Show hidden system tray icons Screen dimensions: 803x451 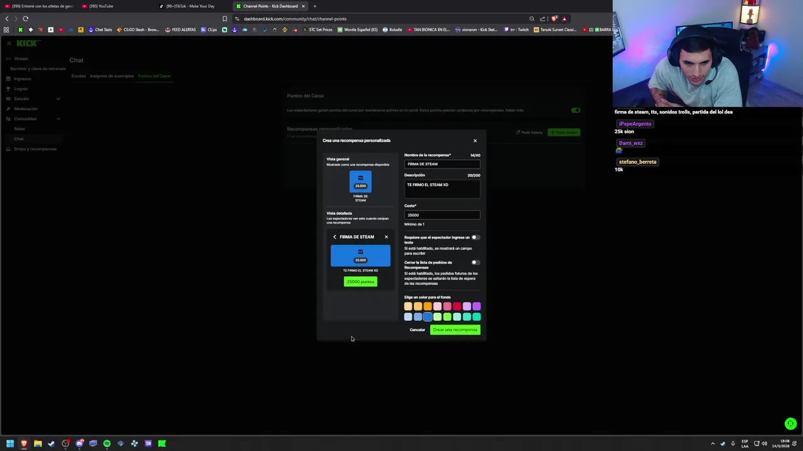713,443
